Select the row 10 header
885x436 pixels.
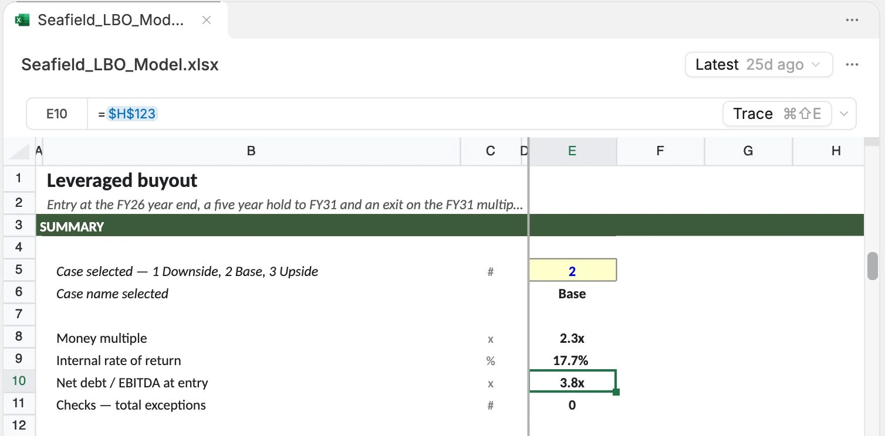[x=19, y=381]
